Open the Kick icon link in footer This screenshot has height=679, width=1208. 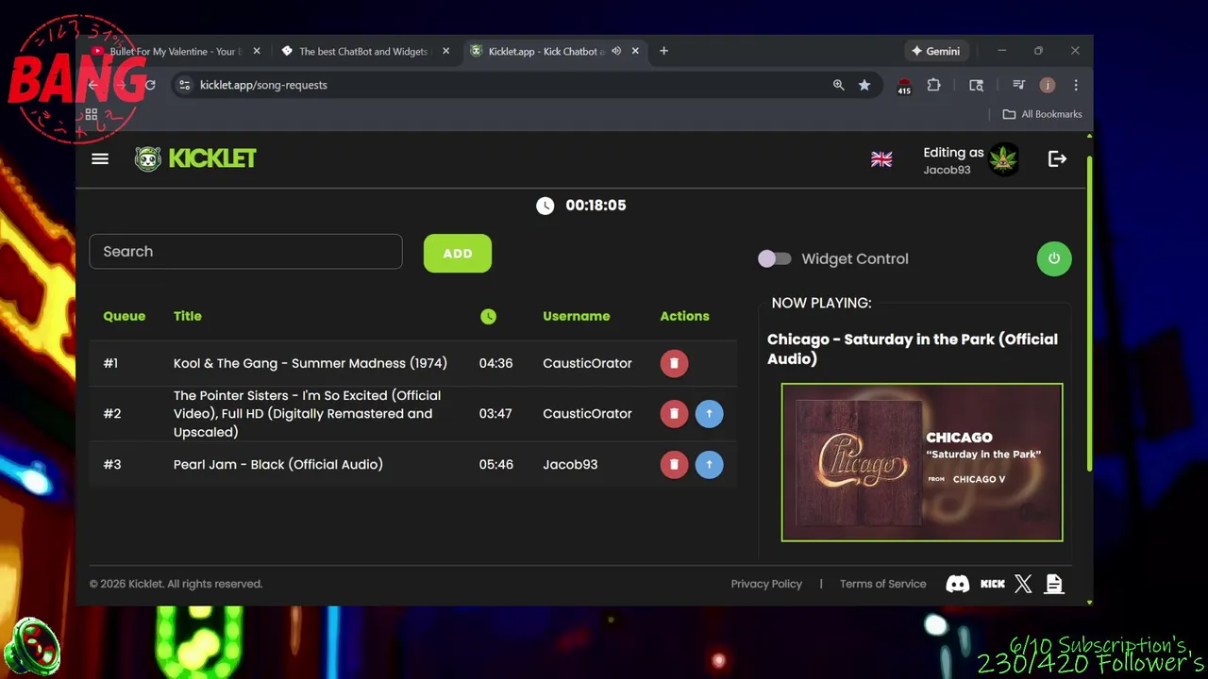[x=992, y=584]
